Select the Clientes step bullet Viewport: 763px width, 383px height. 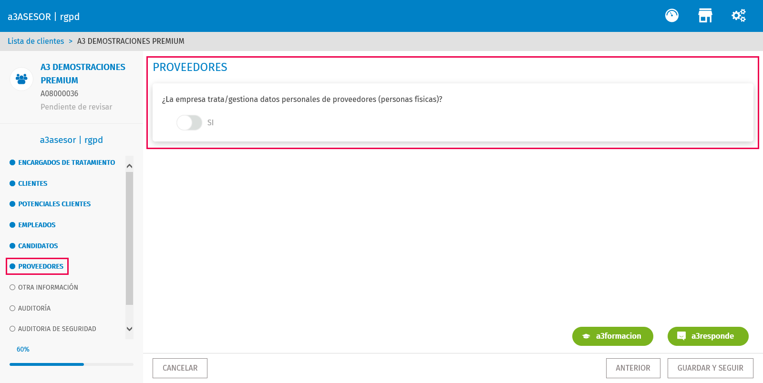(12, 183)
